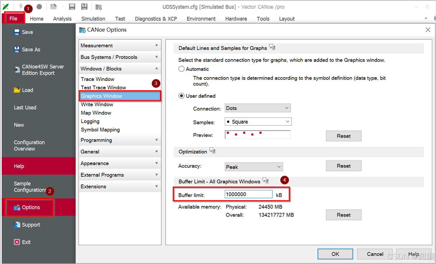The height and width of the screenshot is (264, 436).
Task: Open the Support entry
Action: (x=27, y=225)
